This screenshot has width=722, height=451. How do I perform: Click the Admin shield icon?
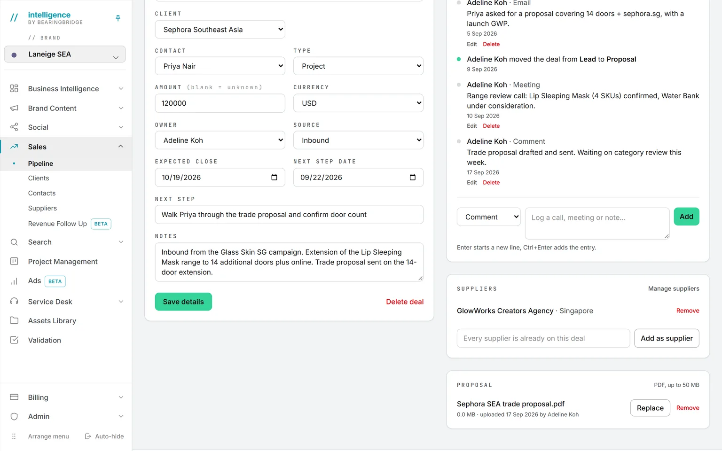14,416
